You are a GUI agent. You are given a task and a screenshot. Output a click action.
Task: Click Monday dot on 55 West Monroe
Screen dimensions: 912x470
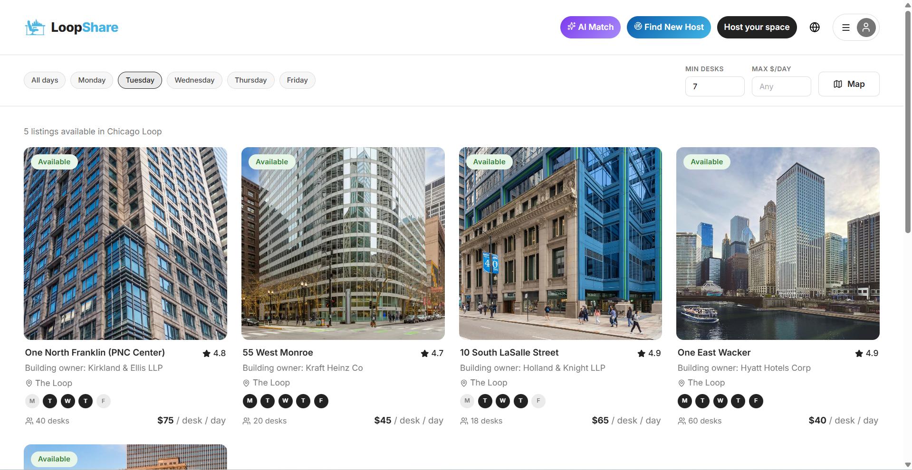tap(250, 401)
